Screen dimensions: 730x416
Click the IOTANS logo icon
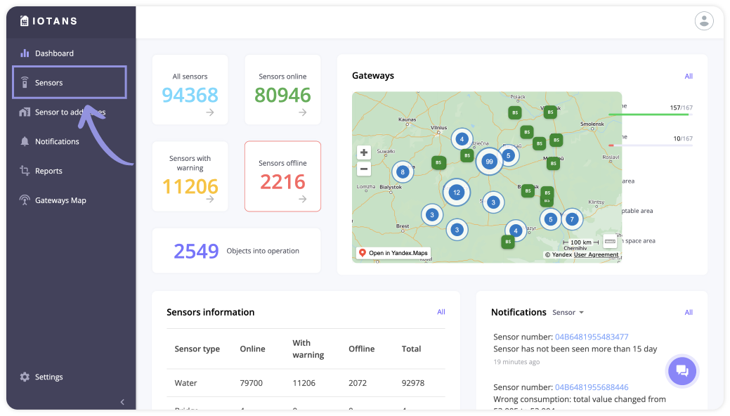click(x=24, y=21)
